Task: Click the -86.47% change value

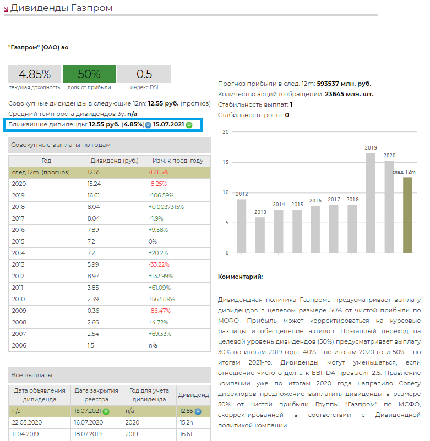Action: (159, 311)
